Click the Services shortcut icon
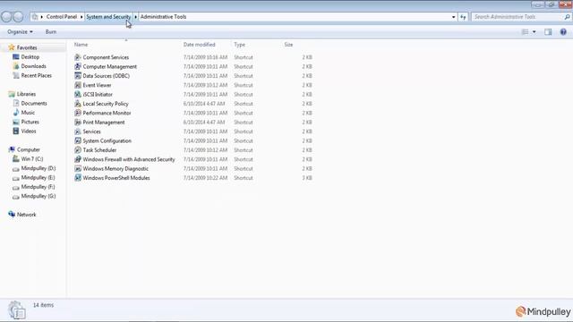This screenshot has height=322, width=573. coord(78,131)
